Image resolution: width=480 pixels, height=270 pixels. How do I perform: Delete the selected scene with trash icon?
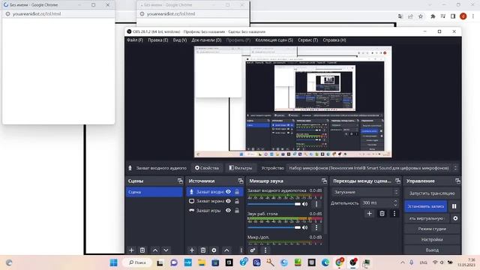coord(142,250)
